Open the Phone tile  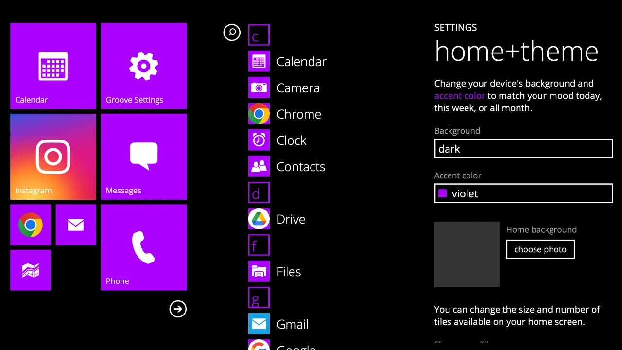144,247
